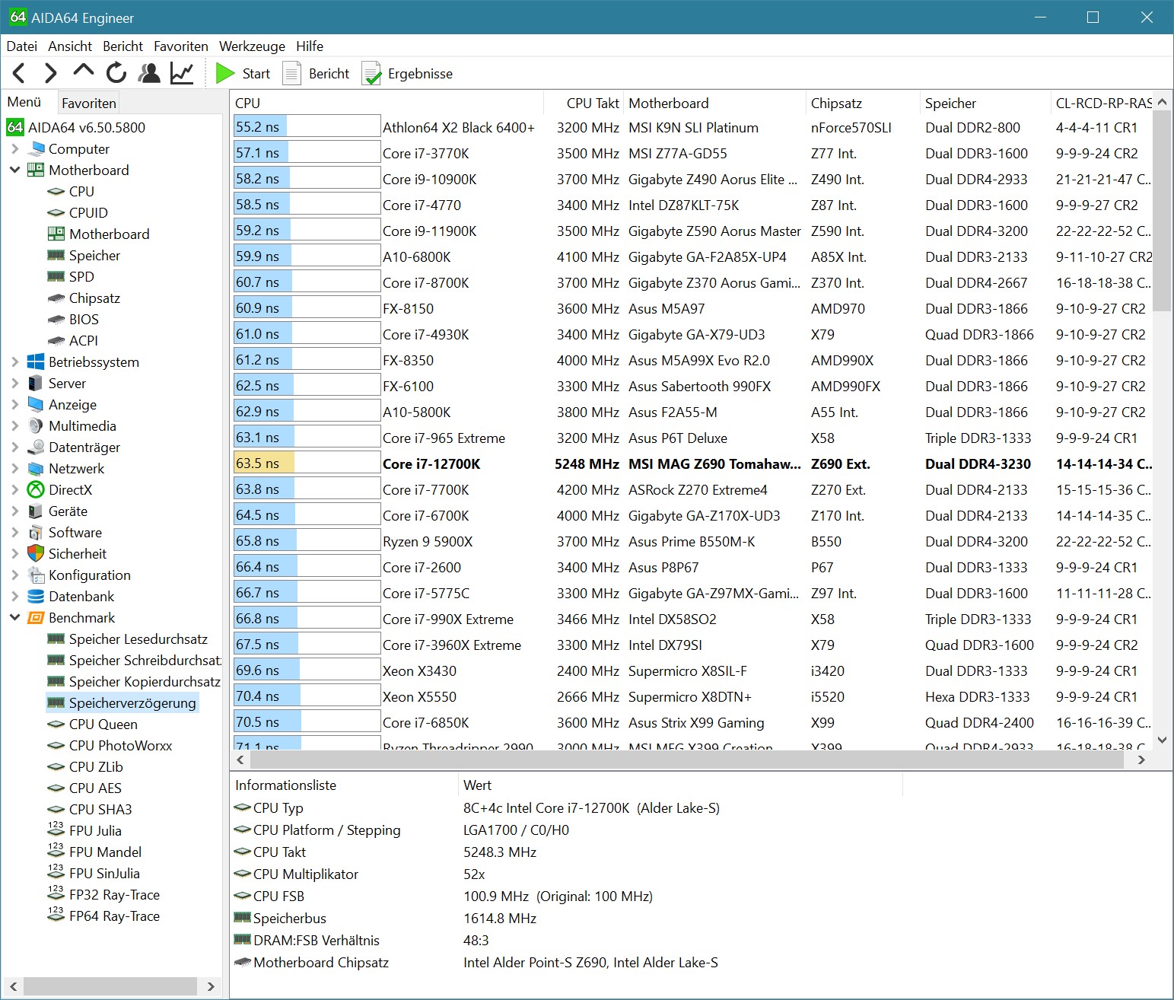Click the Motherboard column header

pos(714,103)
